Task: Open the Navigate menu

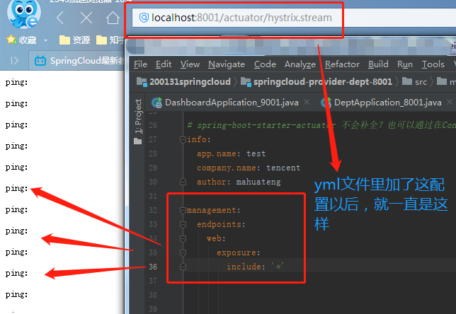Action: 227,64
